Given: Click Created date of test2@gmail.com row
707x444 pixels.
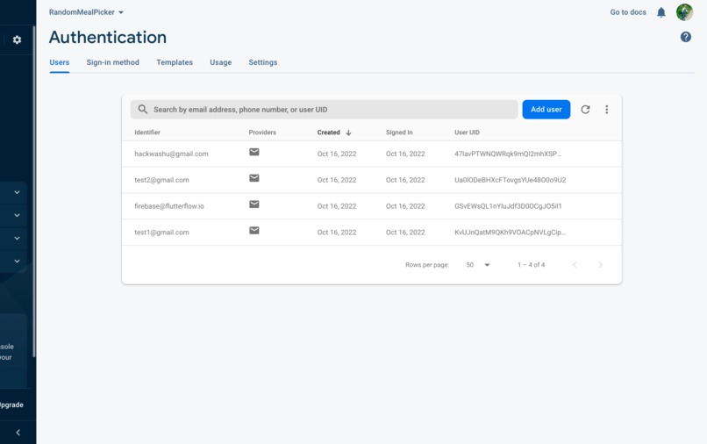Looking at the screenshot, I should 337,180.
